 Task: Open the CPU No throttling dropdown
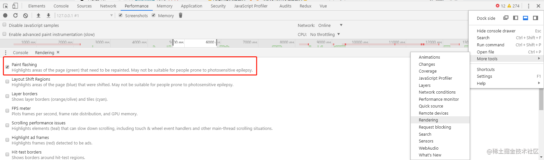[x=325, y=34]
